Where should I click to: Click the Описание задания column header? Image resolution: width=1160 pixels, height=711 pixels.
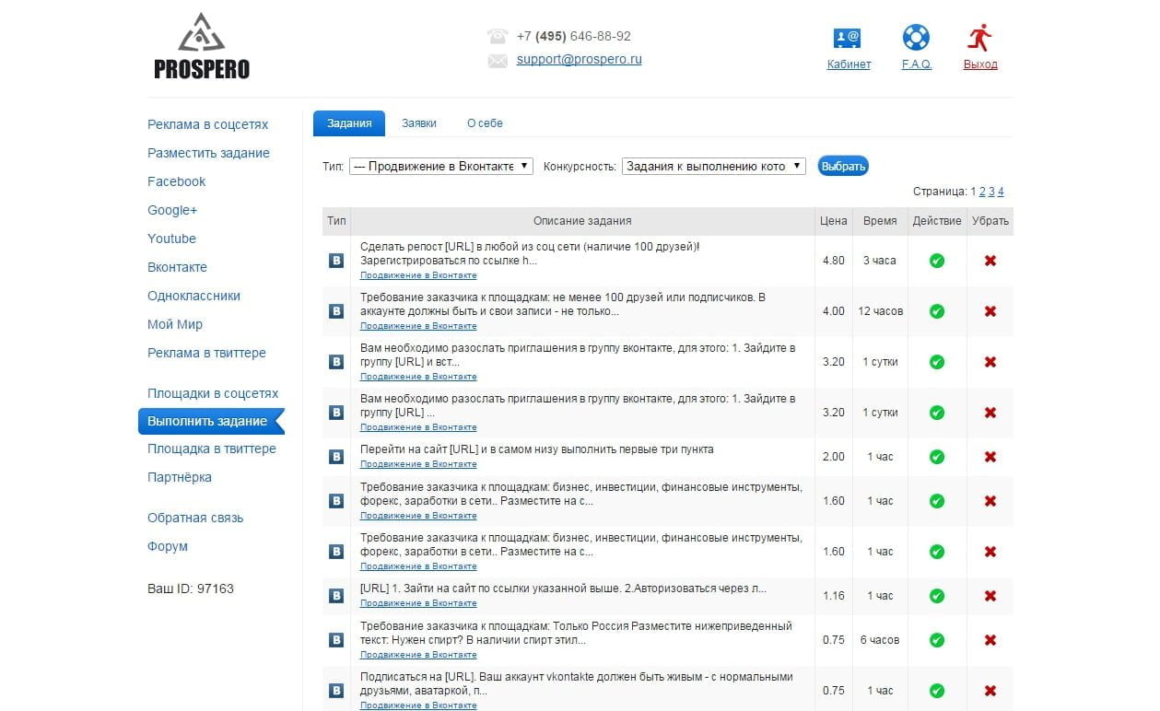coord(582,221)
